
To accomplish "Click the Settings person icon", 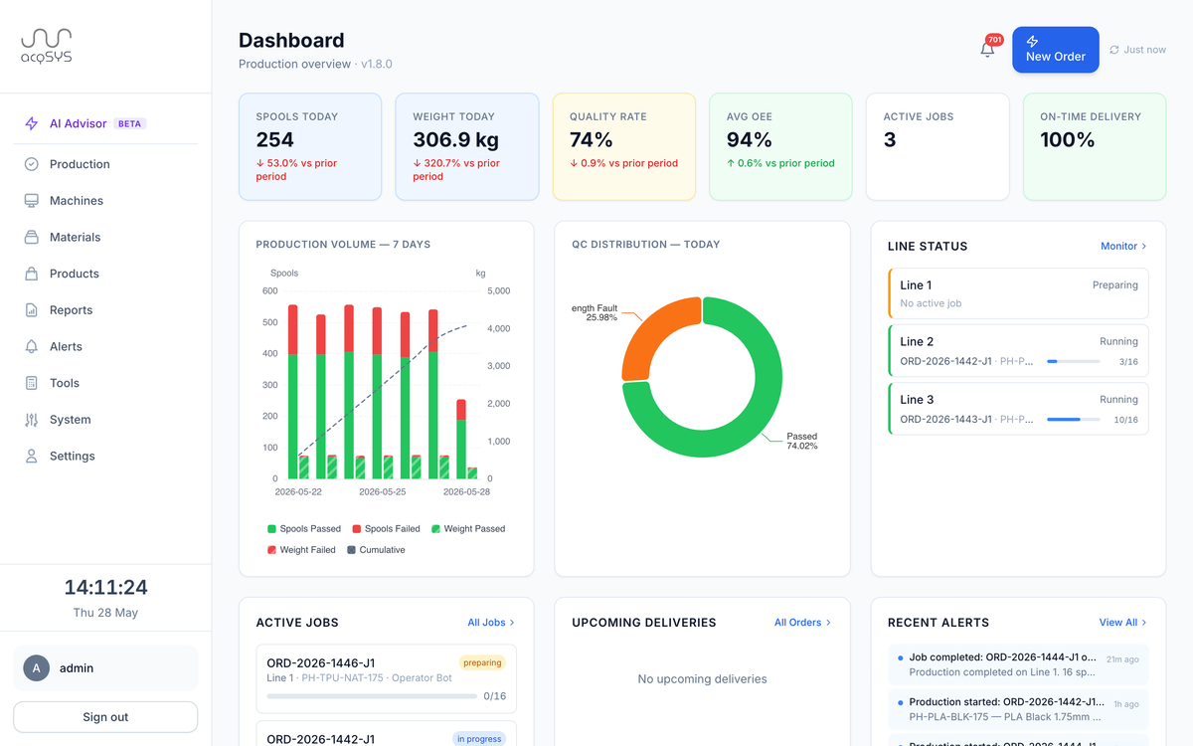I will (32, 456).
